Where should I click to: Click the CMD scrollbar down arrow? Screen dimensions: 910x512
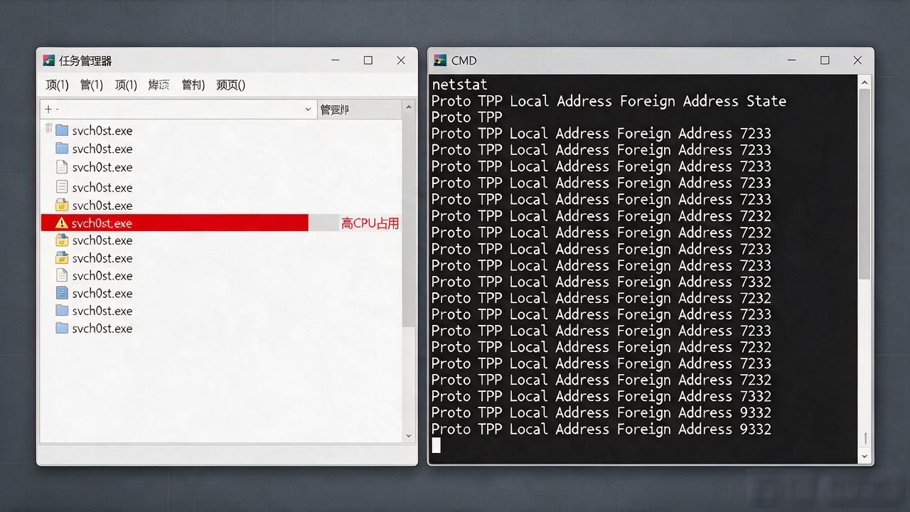tap(864, 456)
